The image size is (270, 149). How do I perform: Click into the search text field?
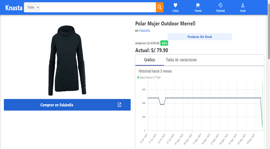pos(98,7)
